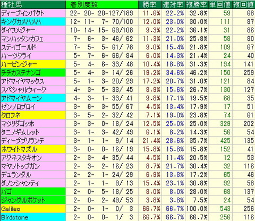Viewport: 255px width, 221px height.
Task: Select the アドマイヤムーン sire name
Action: 21,98
